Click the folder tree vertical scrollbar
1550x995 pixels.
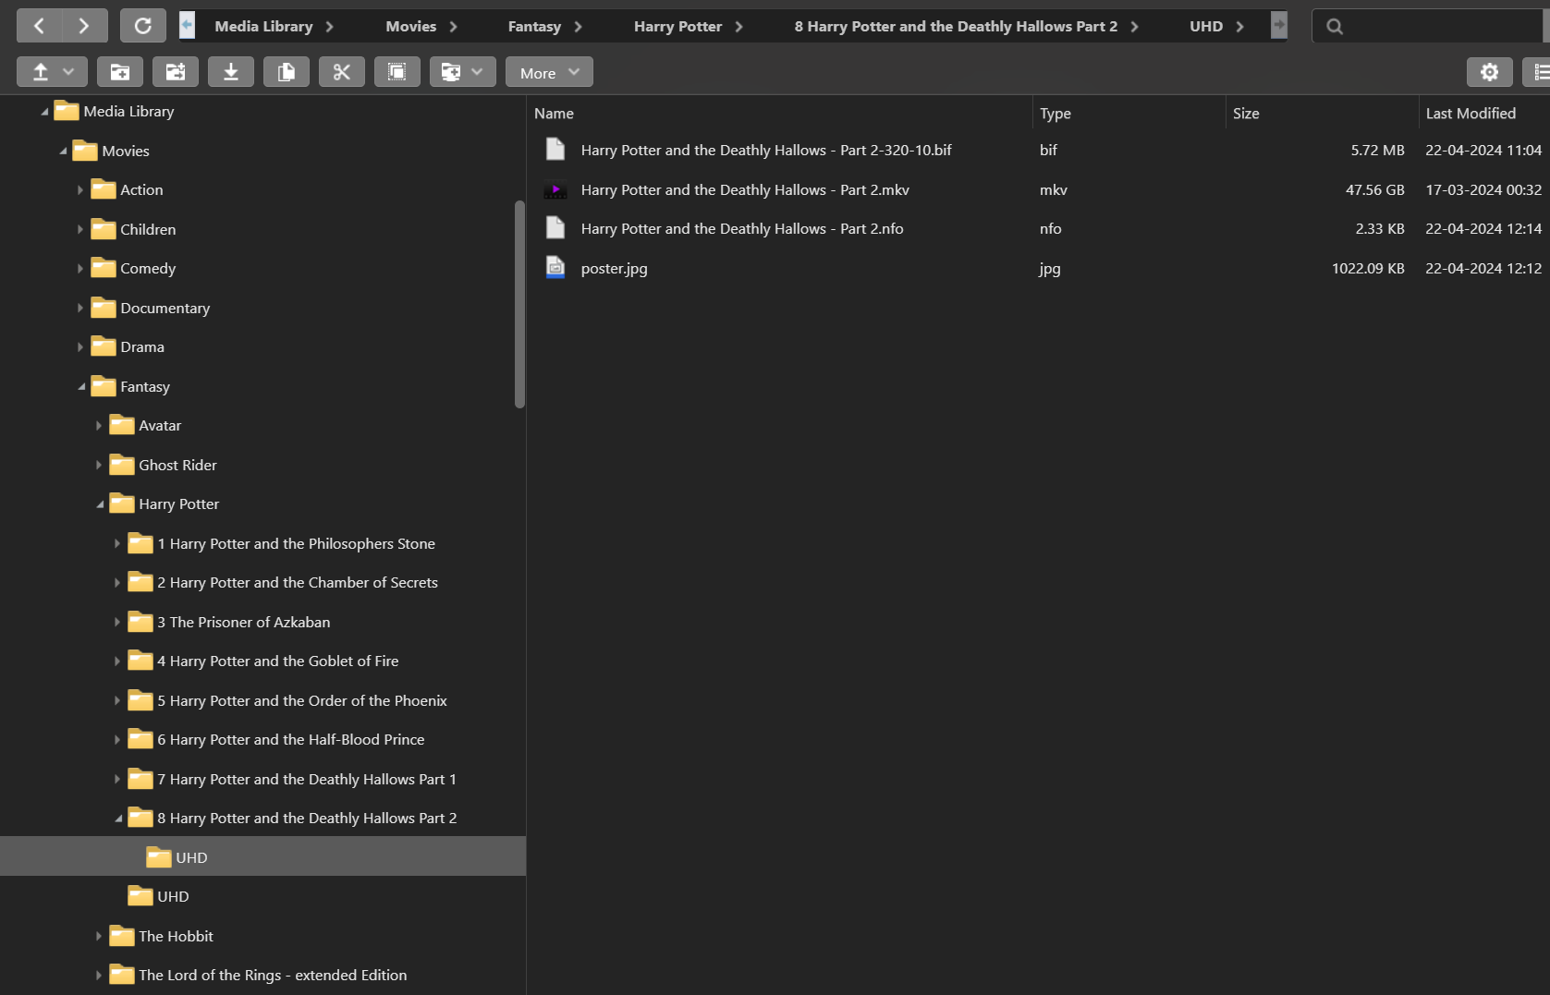(519, 304)
